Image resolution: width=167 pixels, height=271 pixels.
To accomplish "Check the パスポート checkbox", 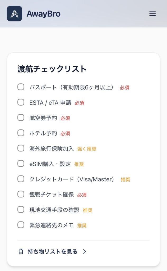I will coord(21,87).
